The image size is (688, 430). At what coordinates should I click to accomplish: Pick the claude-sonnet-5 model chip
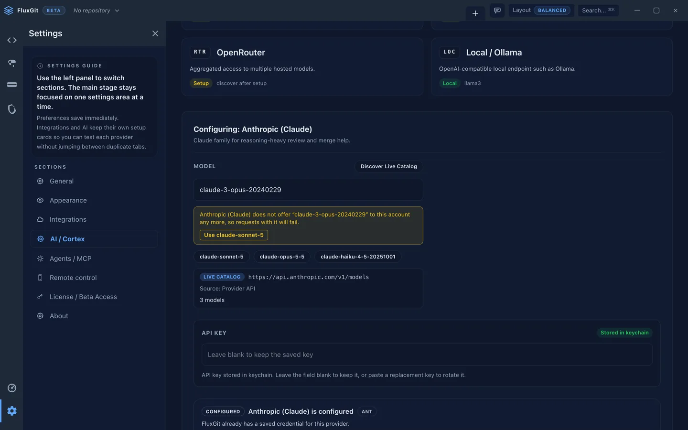tap(222, 257)
